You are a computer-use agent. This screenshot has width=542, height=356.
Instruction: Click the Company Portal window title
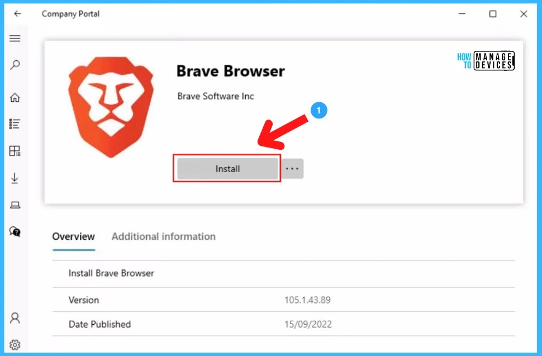coord(70,14)
